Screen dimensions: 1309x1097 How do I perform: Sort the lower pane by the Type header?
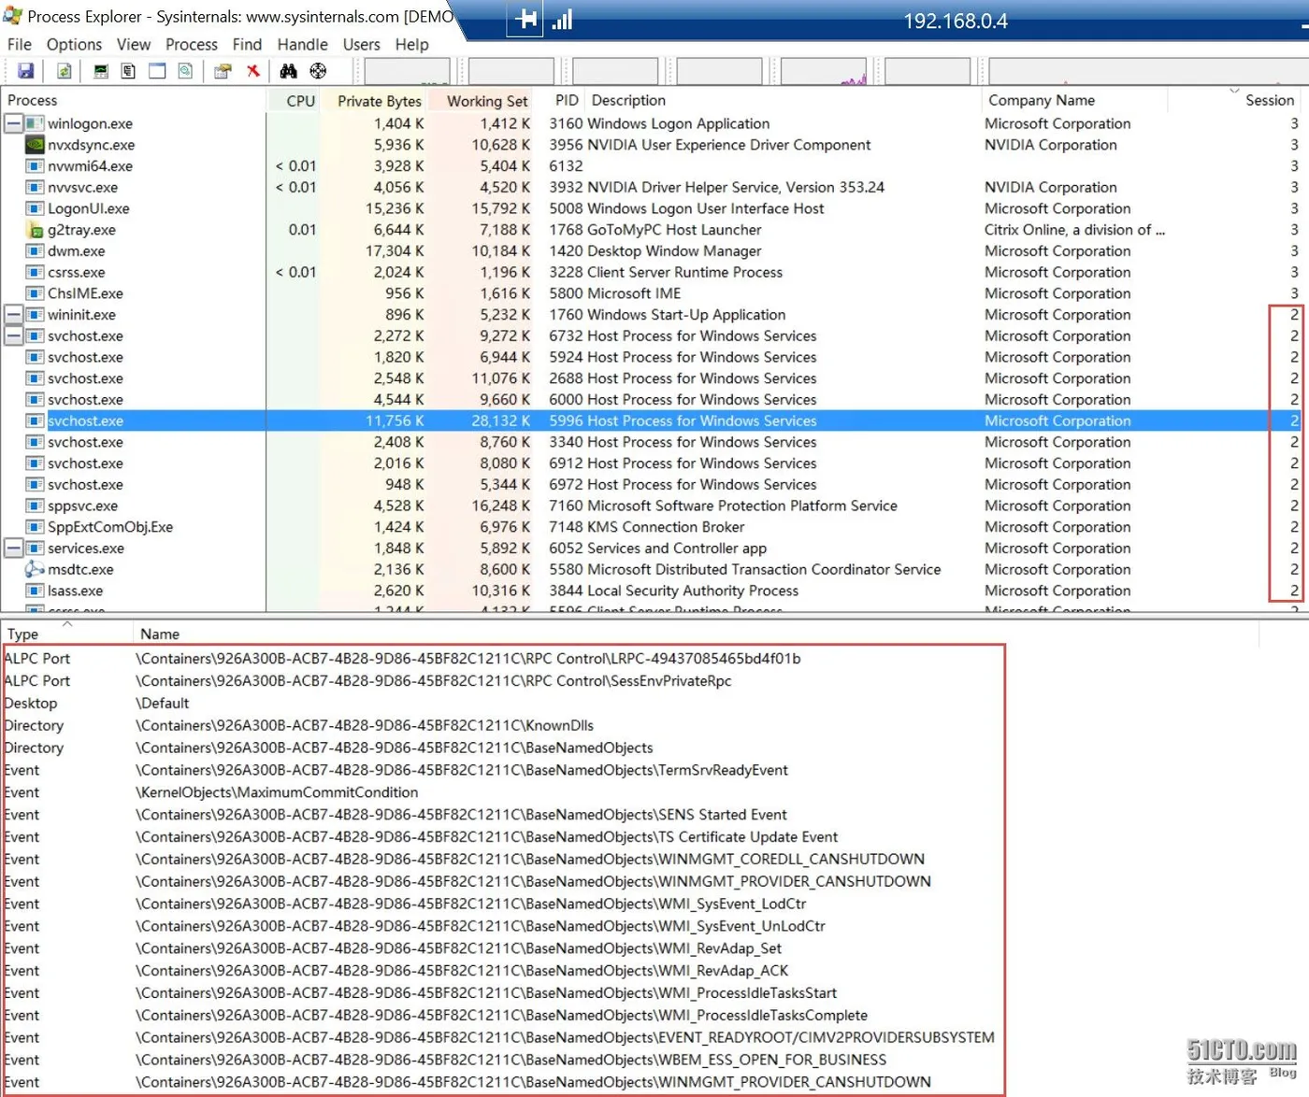[66, 634]
